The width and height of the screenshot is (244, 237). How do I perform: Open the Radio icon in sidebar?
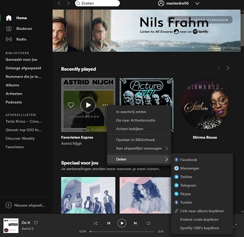9,39
